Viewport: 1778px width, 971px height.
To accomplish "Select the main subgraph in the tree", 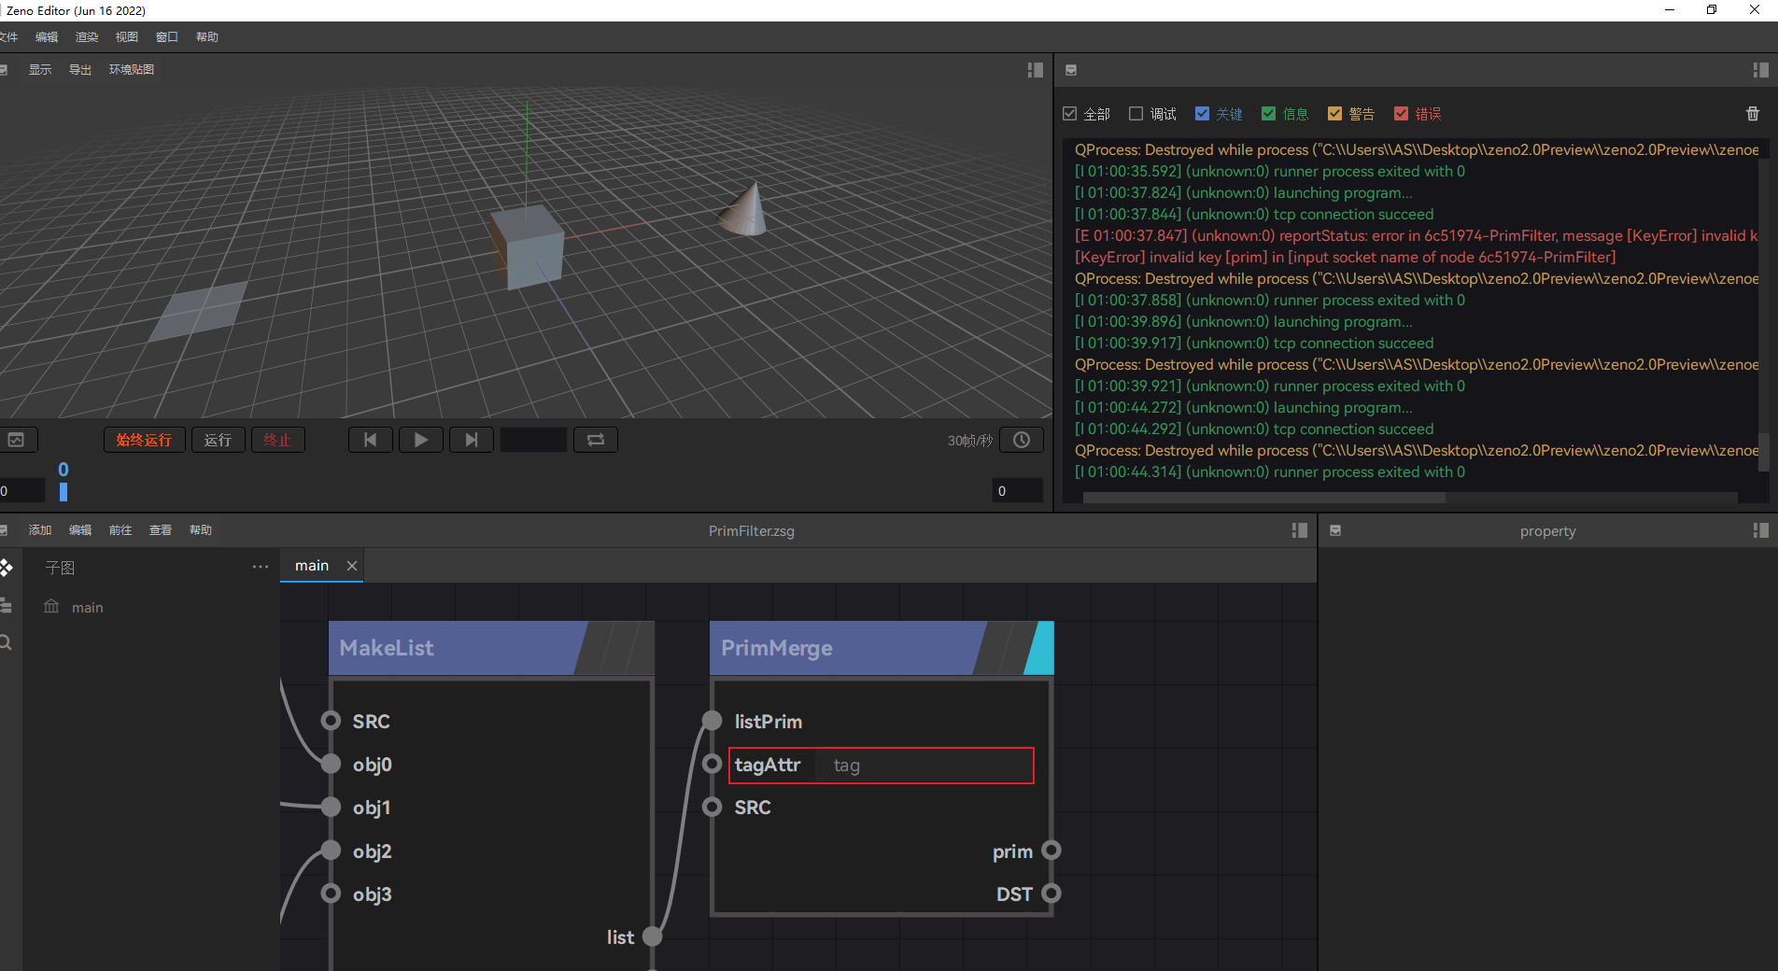I will (88, 607).
